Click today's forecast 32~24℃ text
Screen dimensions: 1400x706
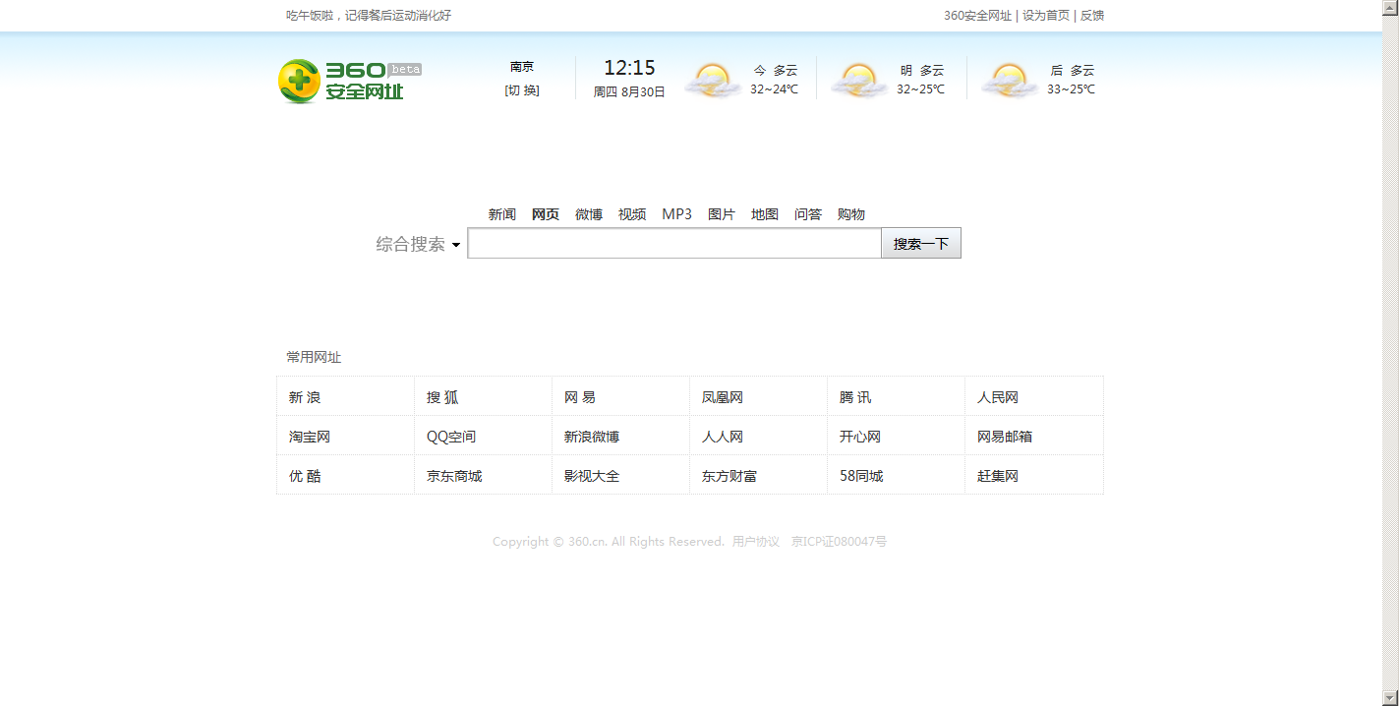point(775,89)
